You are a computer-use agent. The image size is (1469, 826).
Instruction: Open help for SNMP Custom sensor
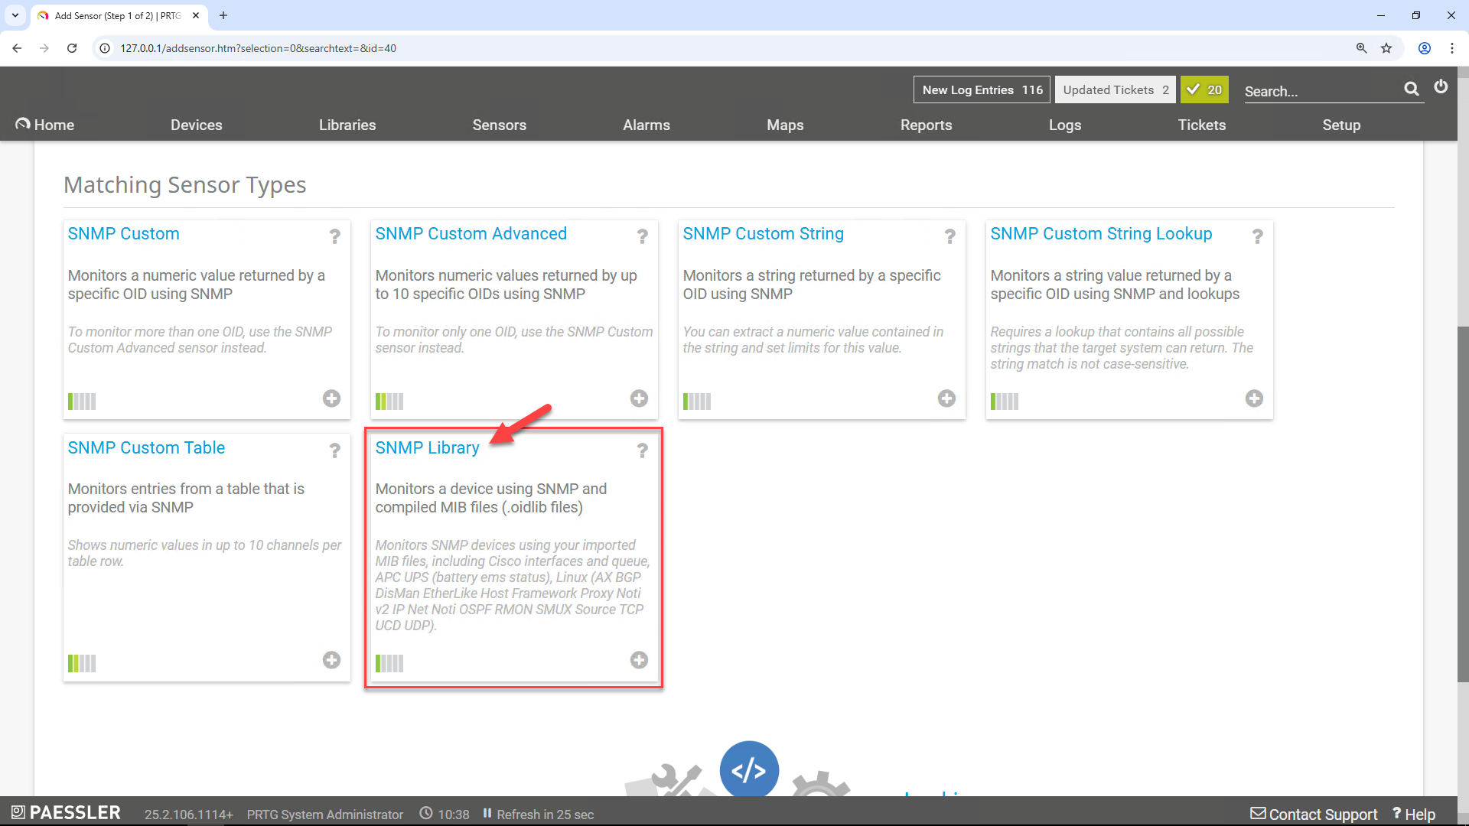[x=334, y=237]
